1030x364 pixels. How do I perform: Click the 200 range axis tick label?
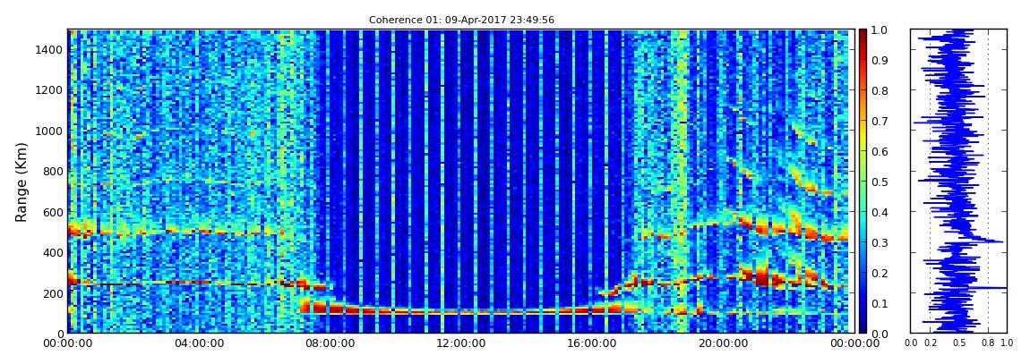(x=53, y=293)
